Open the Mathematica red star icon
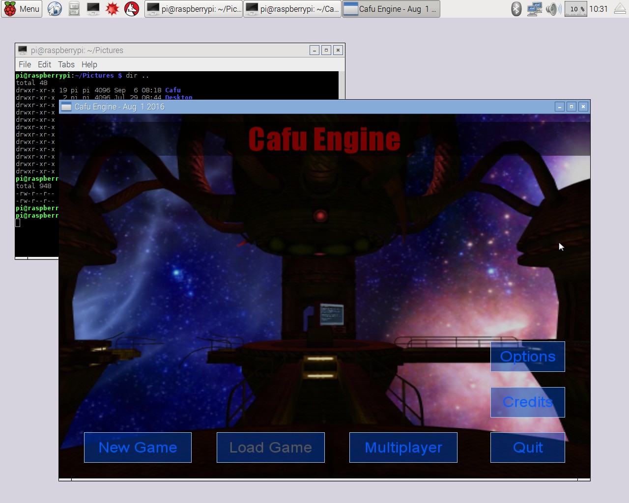Viewport: 629px width, 503px height. [x=113, y=9]
